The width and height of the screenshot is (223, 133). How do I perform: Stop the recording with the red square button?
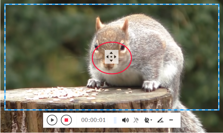pyautogui.click(x=66, y=120)
